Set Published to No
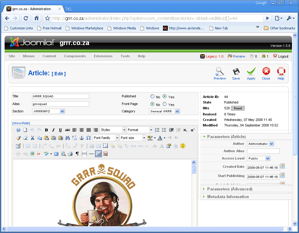This screenshot has width=299, height=233. [152, 96]
